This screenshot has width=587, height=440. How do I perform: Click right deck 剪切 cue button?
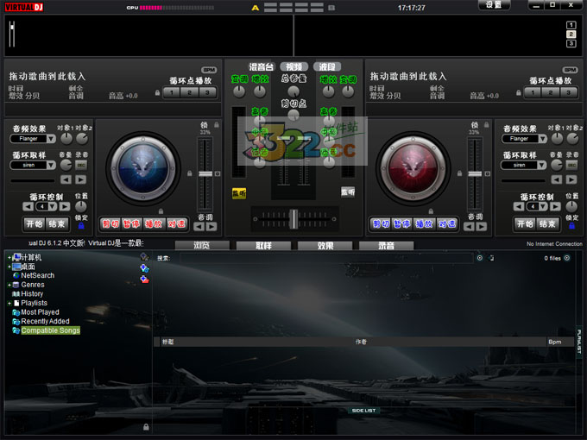coord(381,223)
